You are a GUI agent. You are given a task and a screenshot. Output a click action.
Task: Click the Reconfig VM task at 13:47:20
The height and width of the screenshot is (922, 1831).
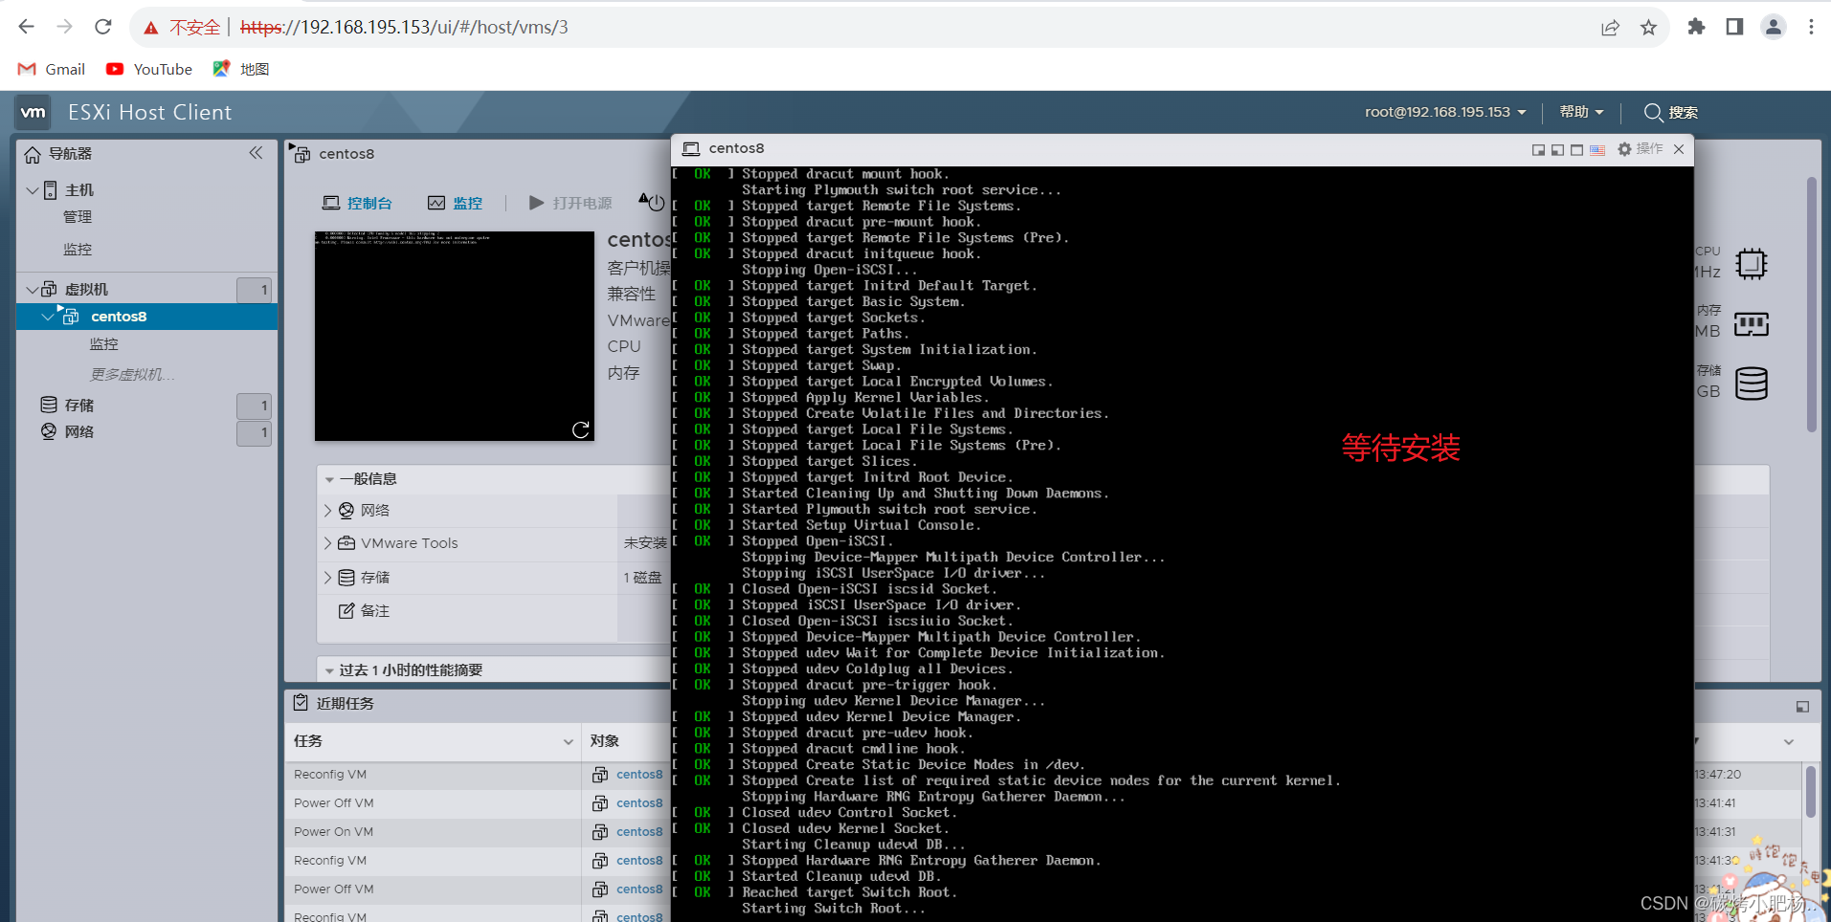330,775
